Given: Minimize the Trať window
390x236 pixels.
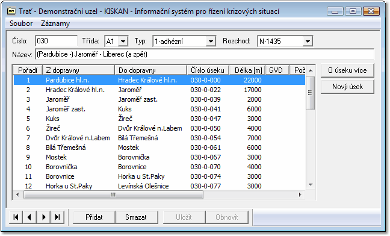Looking at the screenshot, I should tap(335, 11).
